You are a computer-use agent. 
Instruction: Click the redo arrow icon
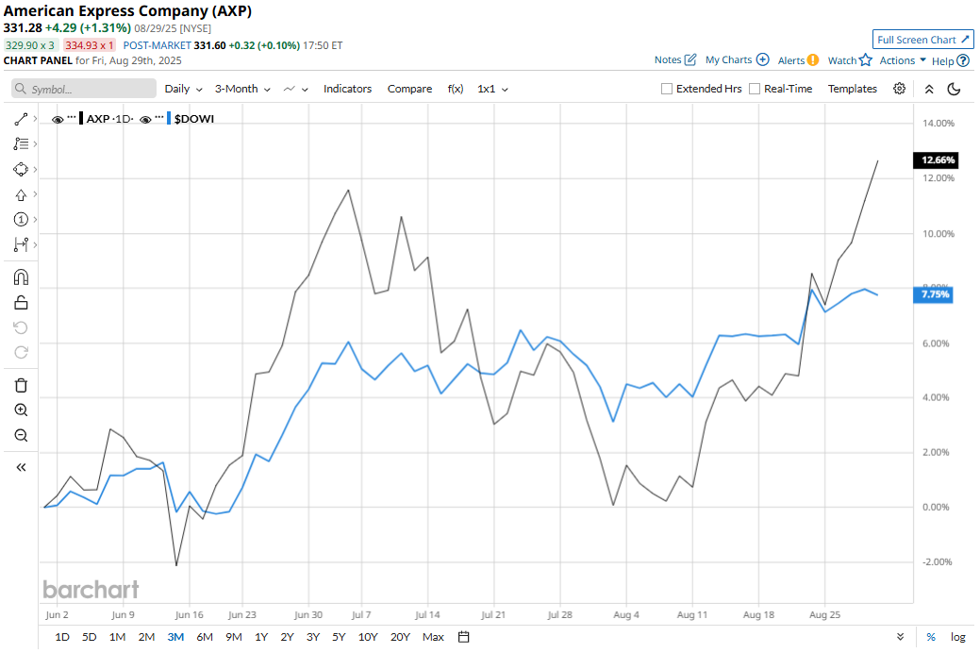tap(21, 353)
